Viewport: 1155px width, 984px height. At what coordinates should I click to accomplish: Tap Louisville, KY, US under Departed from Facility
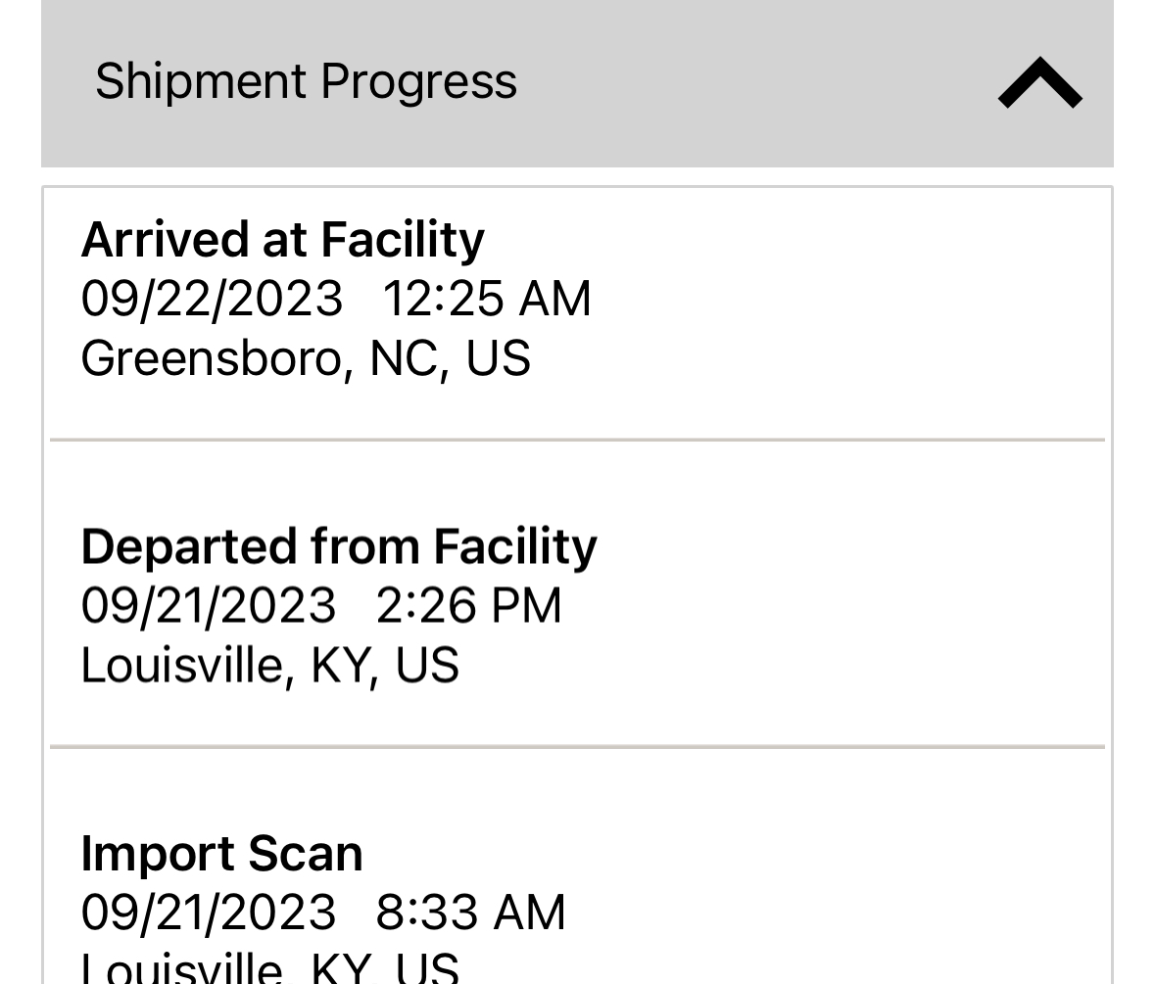(269, 666)
